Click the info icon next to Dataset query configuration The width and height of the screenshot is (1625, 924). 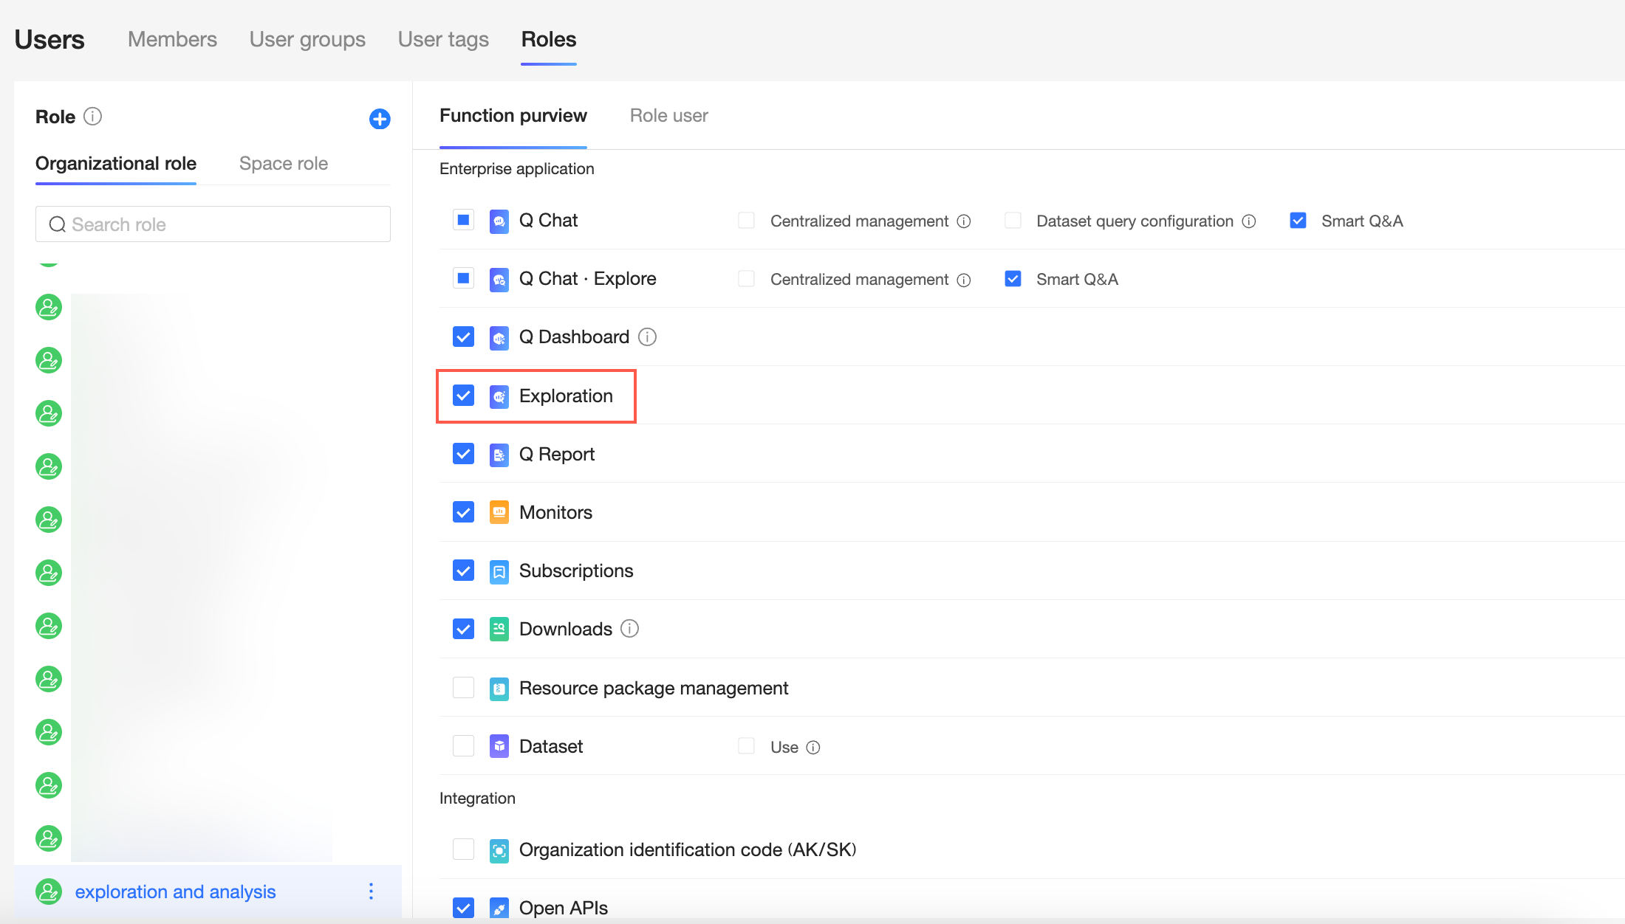pyautogui.click(x=1249, y=221)
